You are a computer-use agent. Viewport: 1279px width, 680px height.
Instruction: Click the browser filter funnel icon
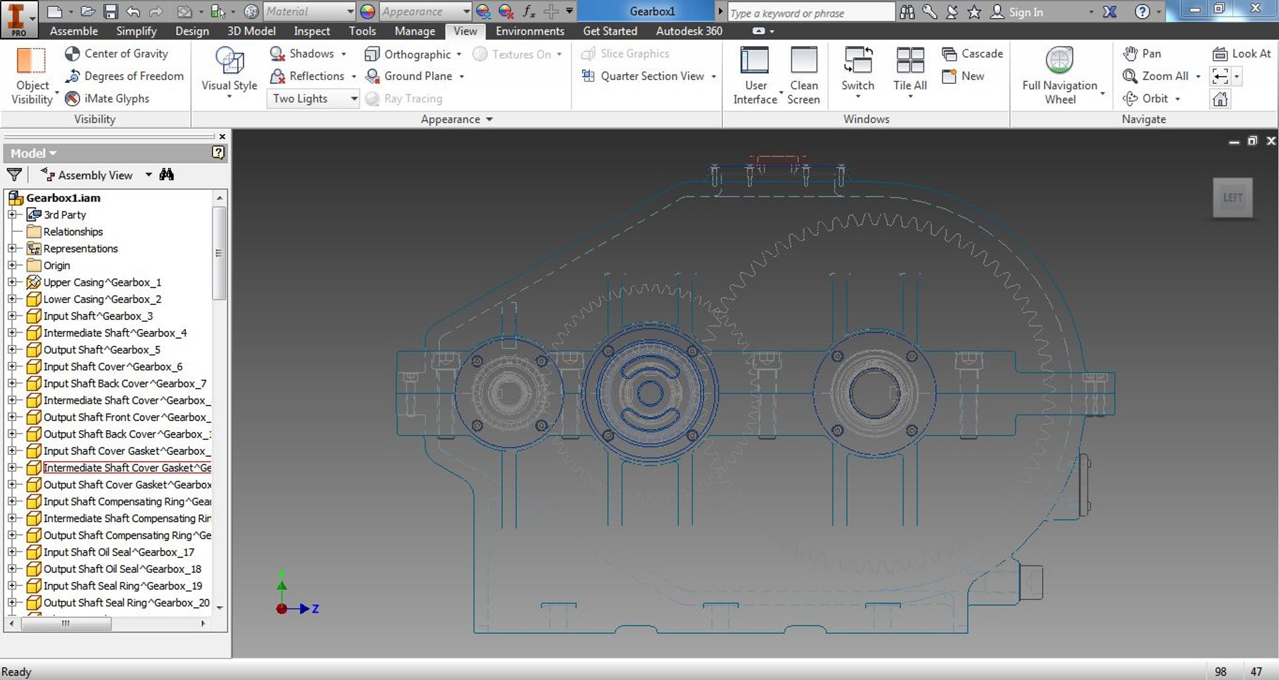(14, 175)
